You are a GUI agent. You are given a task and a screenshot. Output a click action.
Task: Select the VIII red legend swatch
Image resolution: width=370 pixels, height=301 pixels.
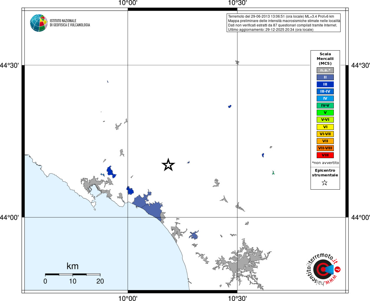[325, 155]
